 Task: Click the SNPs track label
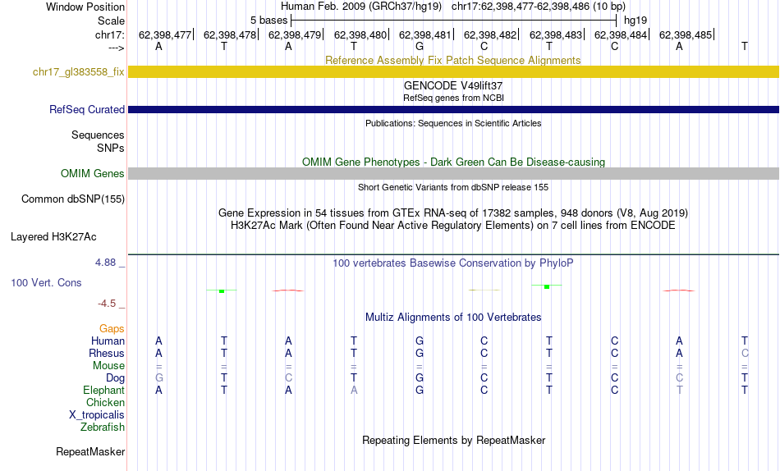[111, 149]
